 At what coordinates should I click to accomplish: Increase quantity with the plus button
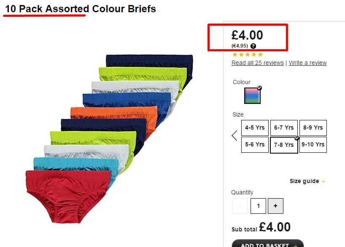coord(275,206)
